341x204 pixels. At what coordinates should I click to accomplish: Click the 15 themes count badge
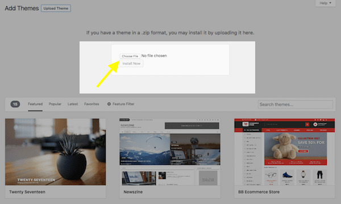tap(15, 104)
